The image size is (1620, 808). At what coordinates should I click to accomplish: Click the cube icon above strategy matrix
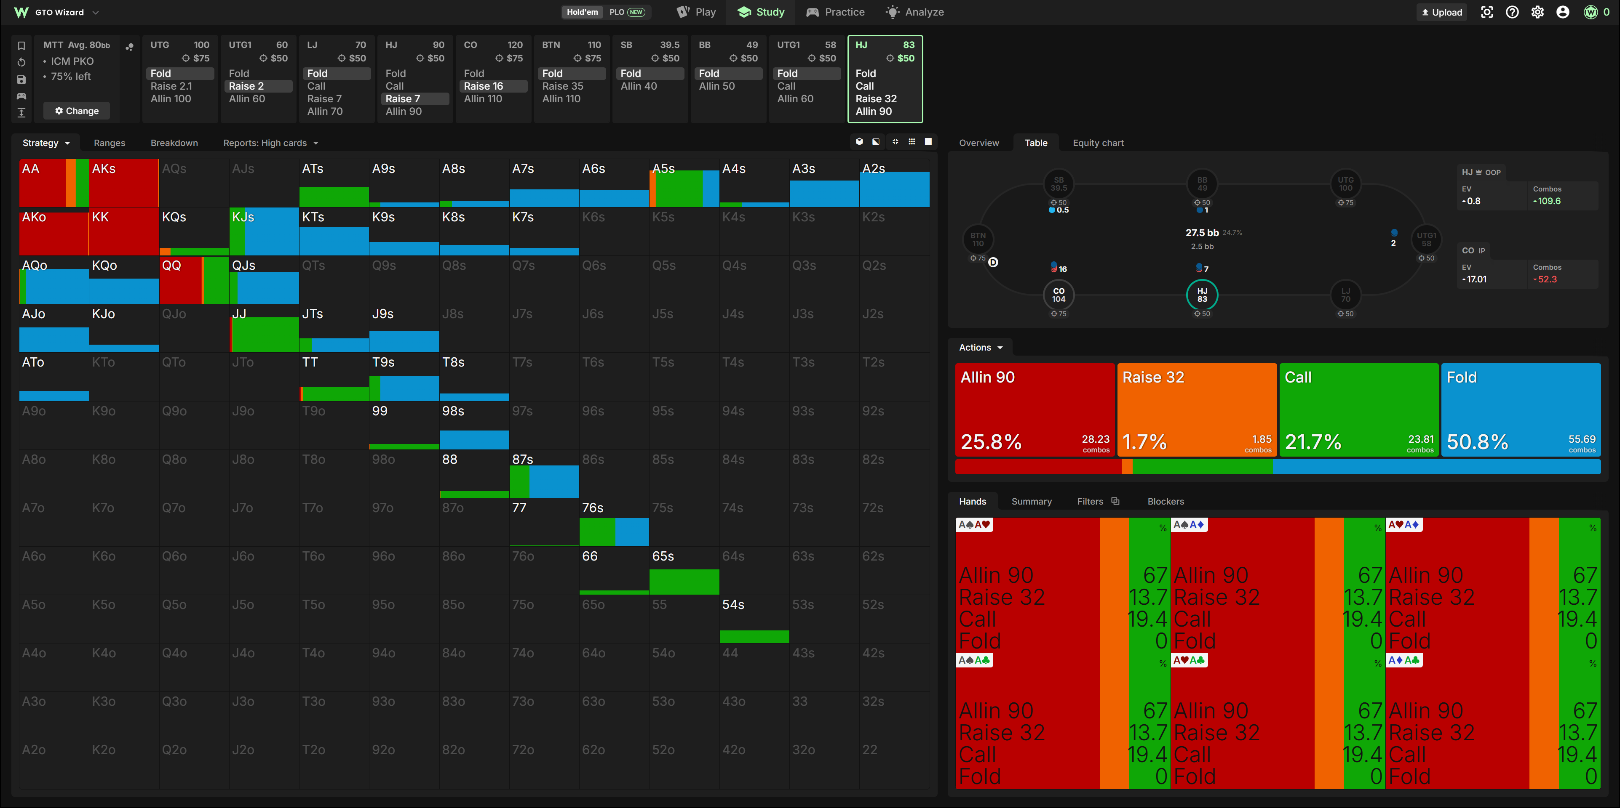click(859, 142)
